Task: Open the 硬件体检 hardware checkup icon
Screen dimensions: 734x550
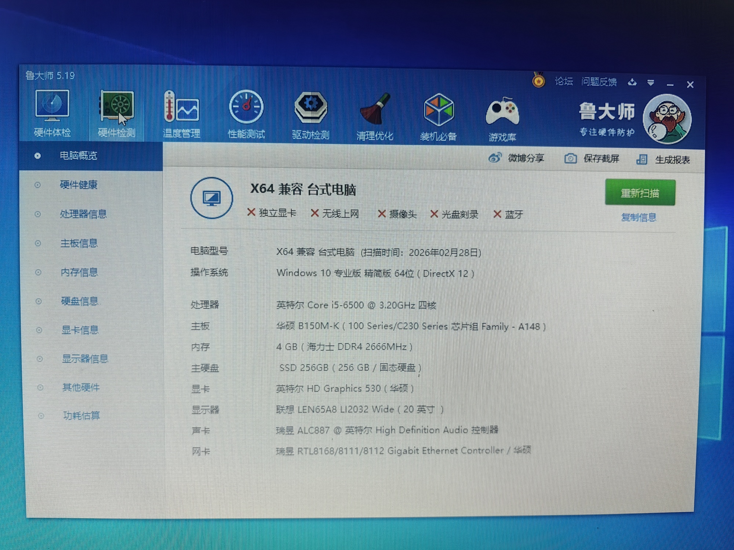Action: [x=52, y=107]
